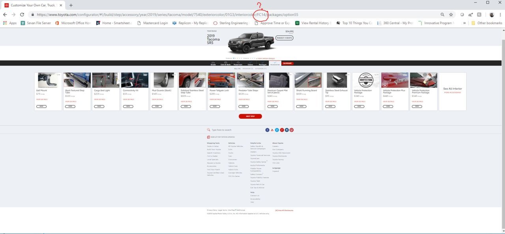The height and width of the screenshot is (234, 505).
Task: Open Toyota's Twitter icon
Action: tap(277, 130)
